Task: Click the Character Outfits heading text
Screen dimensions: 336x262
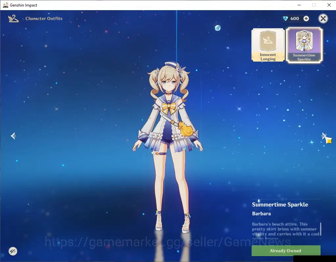Action: point(44,19)
